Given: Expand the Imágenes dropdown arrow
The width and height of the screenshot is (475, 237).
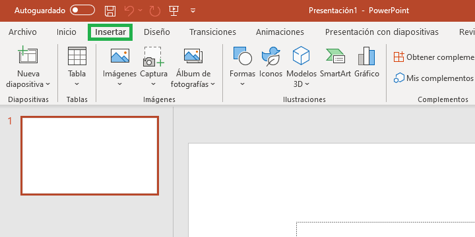Looking at the screenshot, I should pyautogui.click(x=119, y=84).
